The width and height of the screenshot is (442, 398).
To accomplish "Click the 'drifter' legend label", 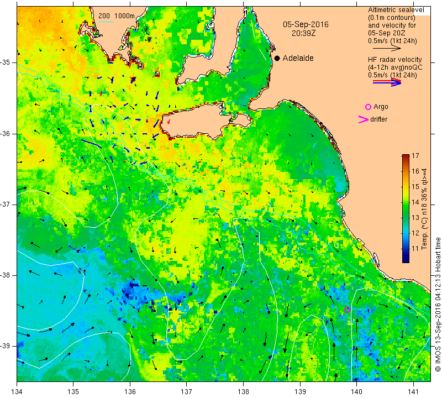I will point(378,119).
